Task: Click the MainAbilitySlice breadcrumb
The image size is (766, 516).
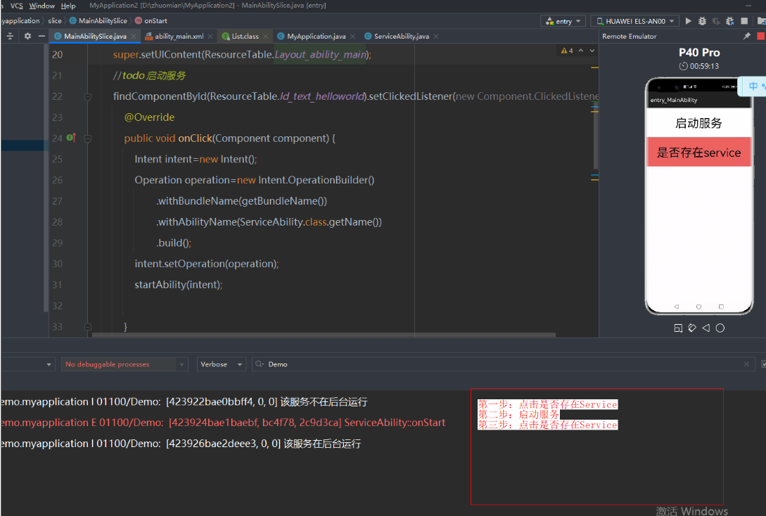Action: click(x=98, y=21)
